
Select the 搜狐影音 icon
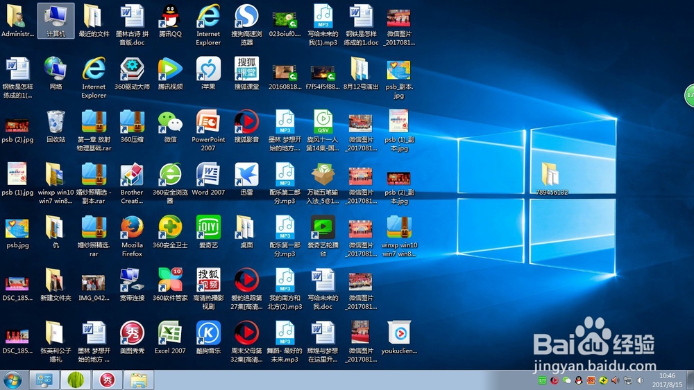click(246, 126)
